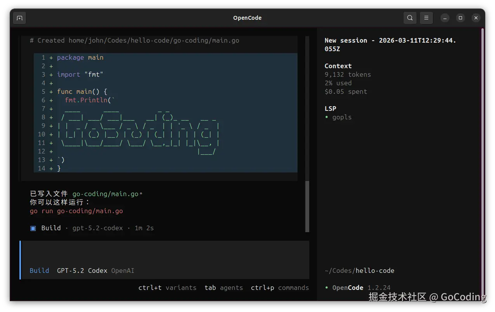Click the go-coding/main.go file link
This screenshot has width=495, height=312.
(105, 194)
